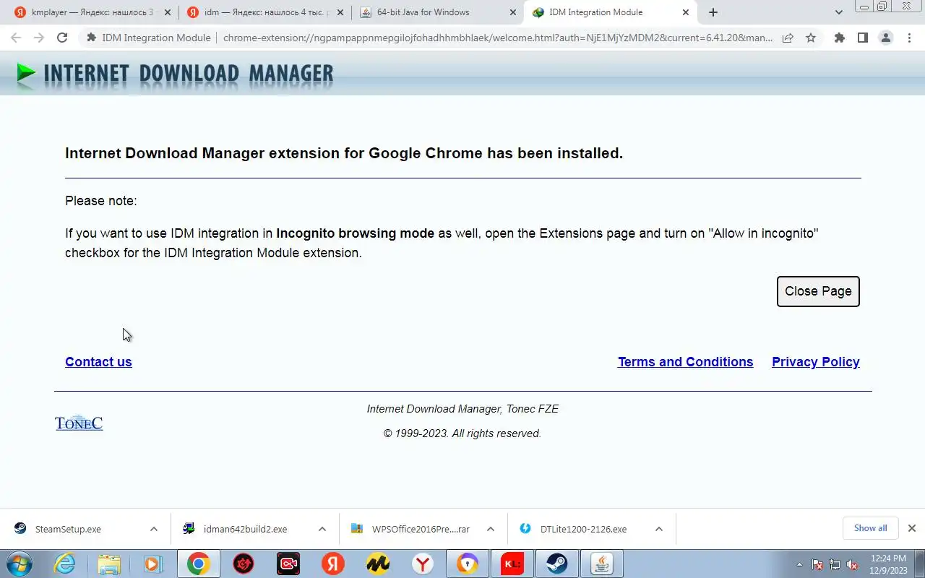The height and width of the screenshot is (578, 925).
Task: Click the extension puzzle icon in address bar
Action: (92, 38)
